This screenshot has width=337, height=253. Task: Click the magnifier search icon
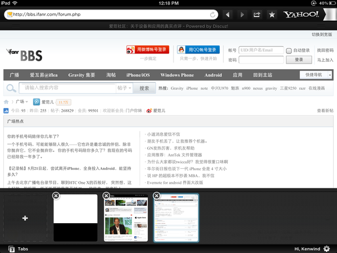[11, 88]
